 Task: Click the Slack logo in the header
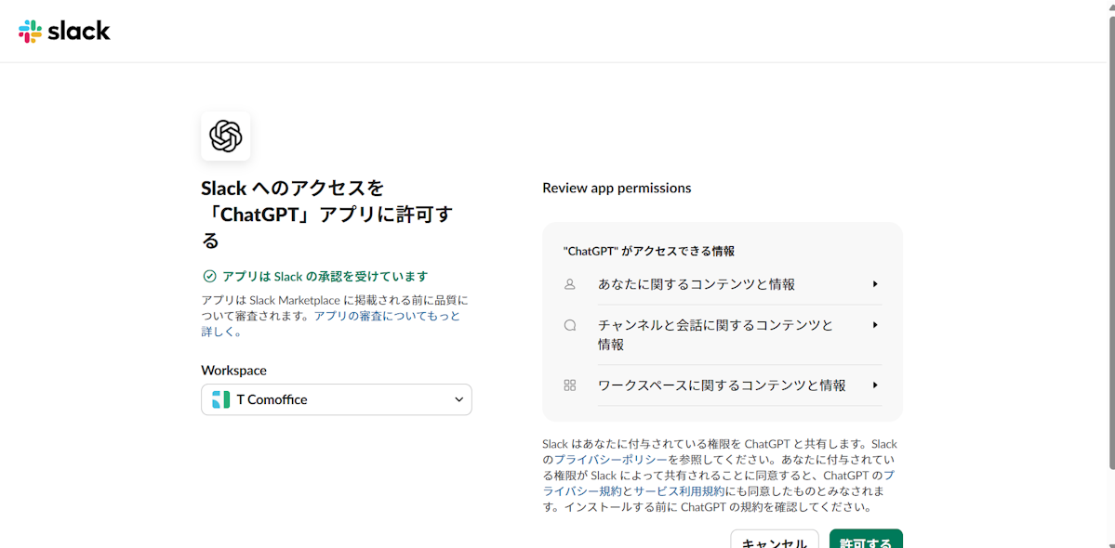[x=64, y=31]
